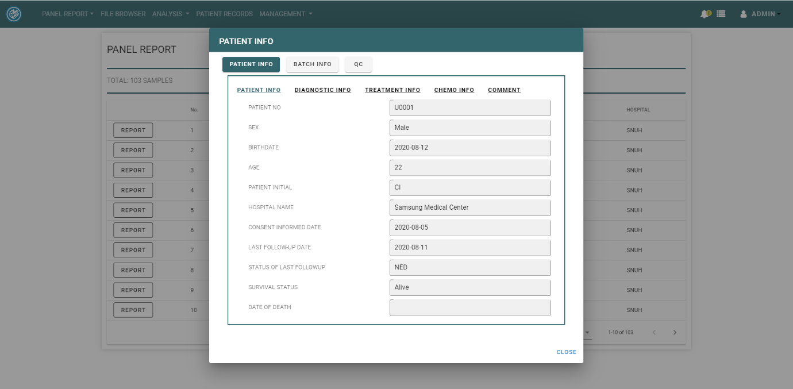Viewport: 793px width, 389px height.
Task: Open rows-per-page dropdown arrow
Action: point(587,333)
